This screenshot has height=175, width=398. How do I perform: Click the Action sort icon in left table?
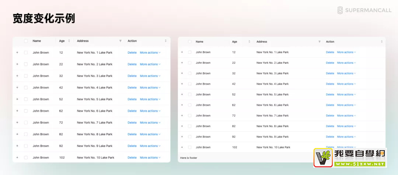(x=165, y=41)
